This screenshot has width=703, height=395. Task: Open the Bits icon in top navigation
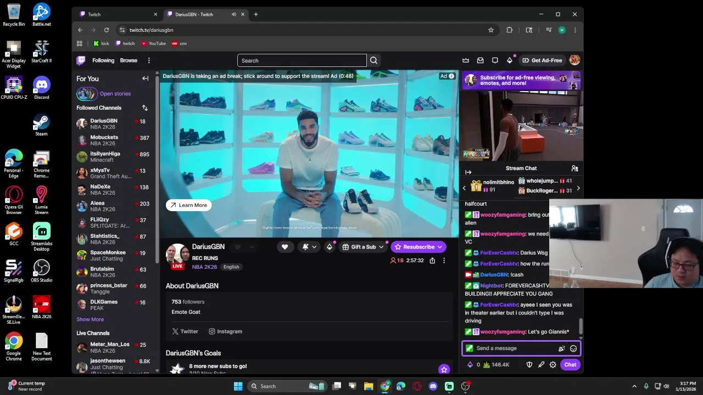(x=510, y=60)
